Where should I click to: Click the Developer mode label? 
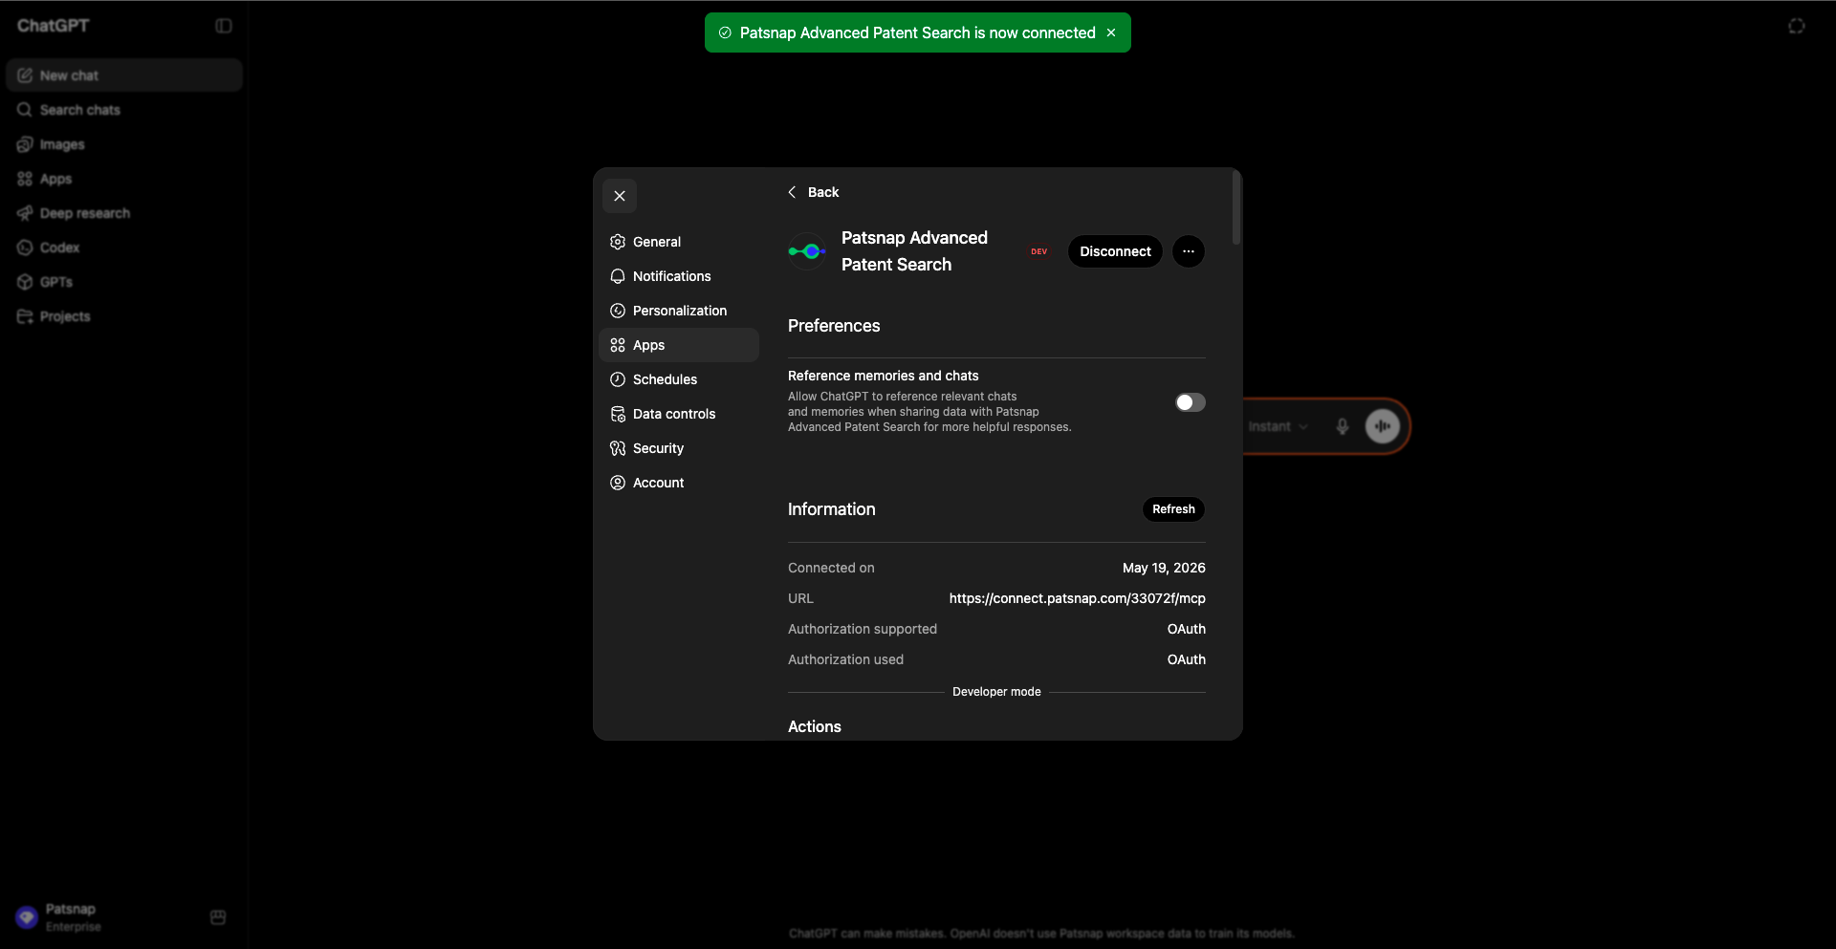coord(996,692)
